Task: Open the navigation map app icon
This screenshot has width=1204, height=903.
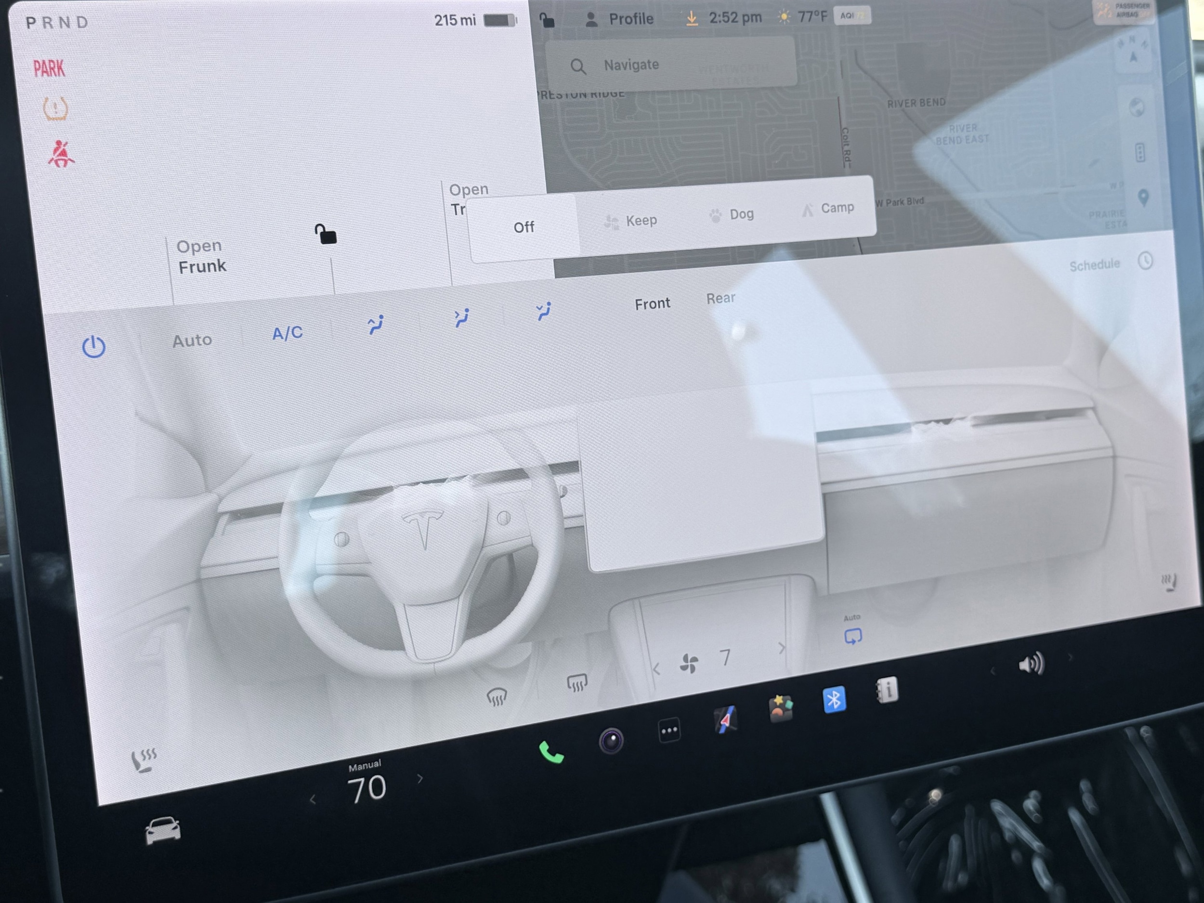Action: (x=726, y=720)
